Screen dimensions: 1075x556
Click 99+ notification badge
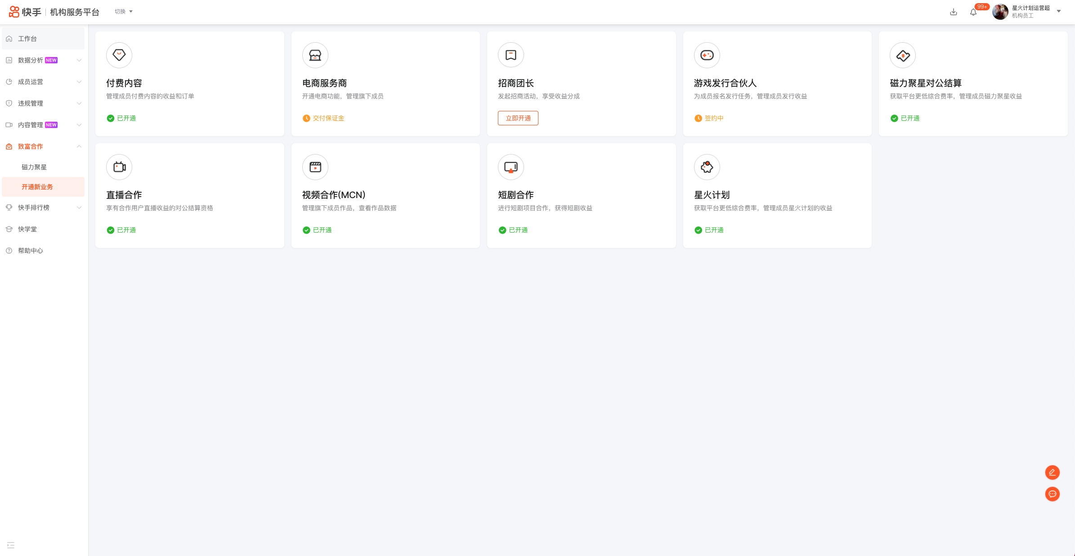(981, 7)
